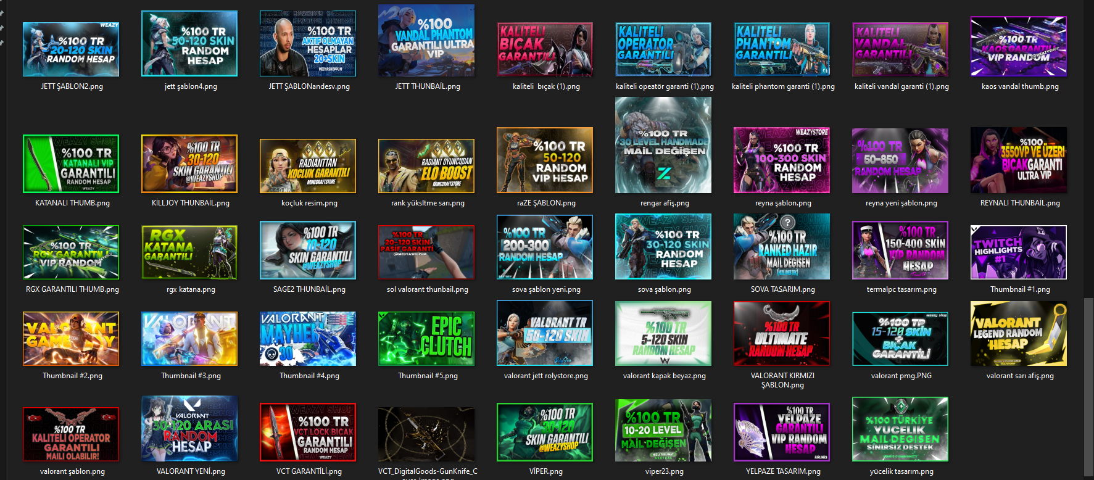Viewport: 1094px width, 480px height.
Task: Select the file name "JETT THUNBAİL.png"
Action: click(428, 86)
